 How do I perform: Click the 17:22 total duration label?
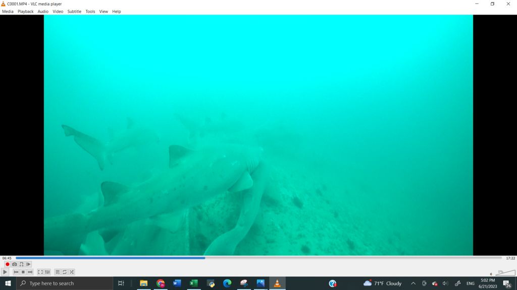(510, 258)
